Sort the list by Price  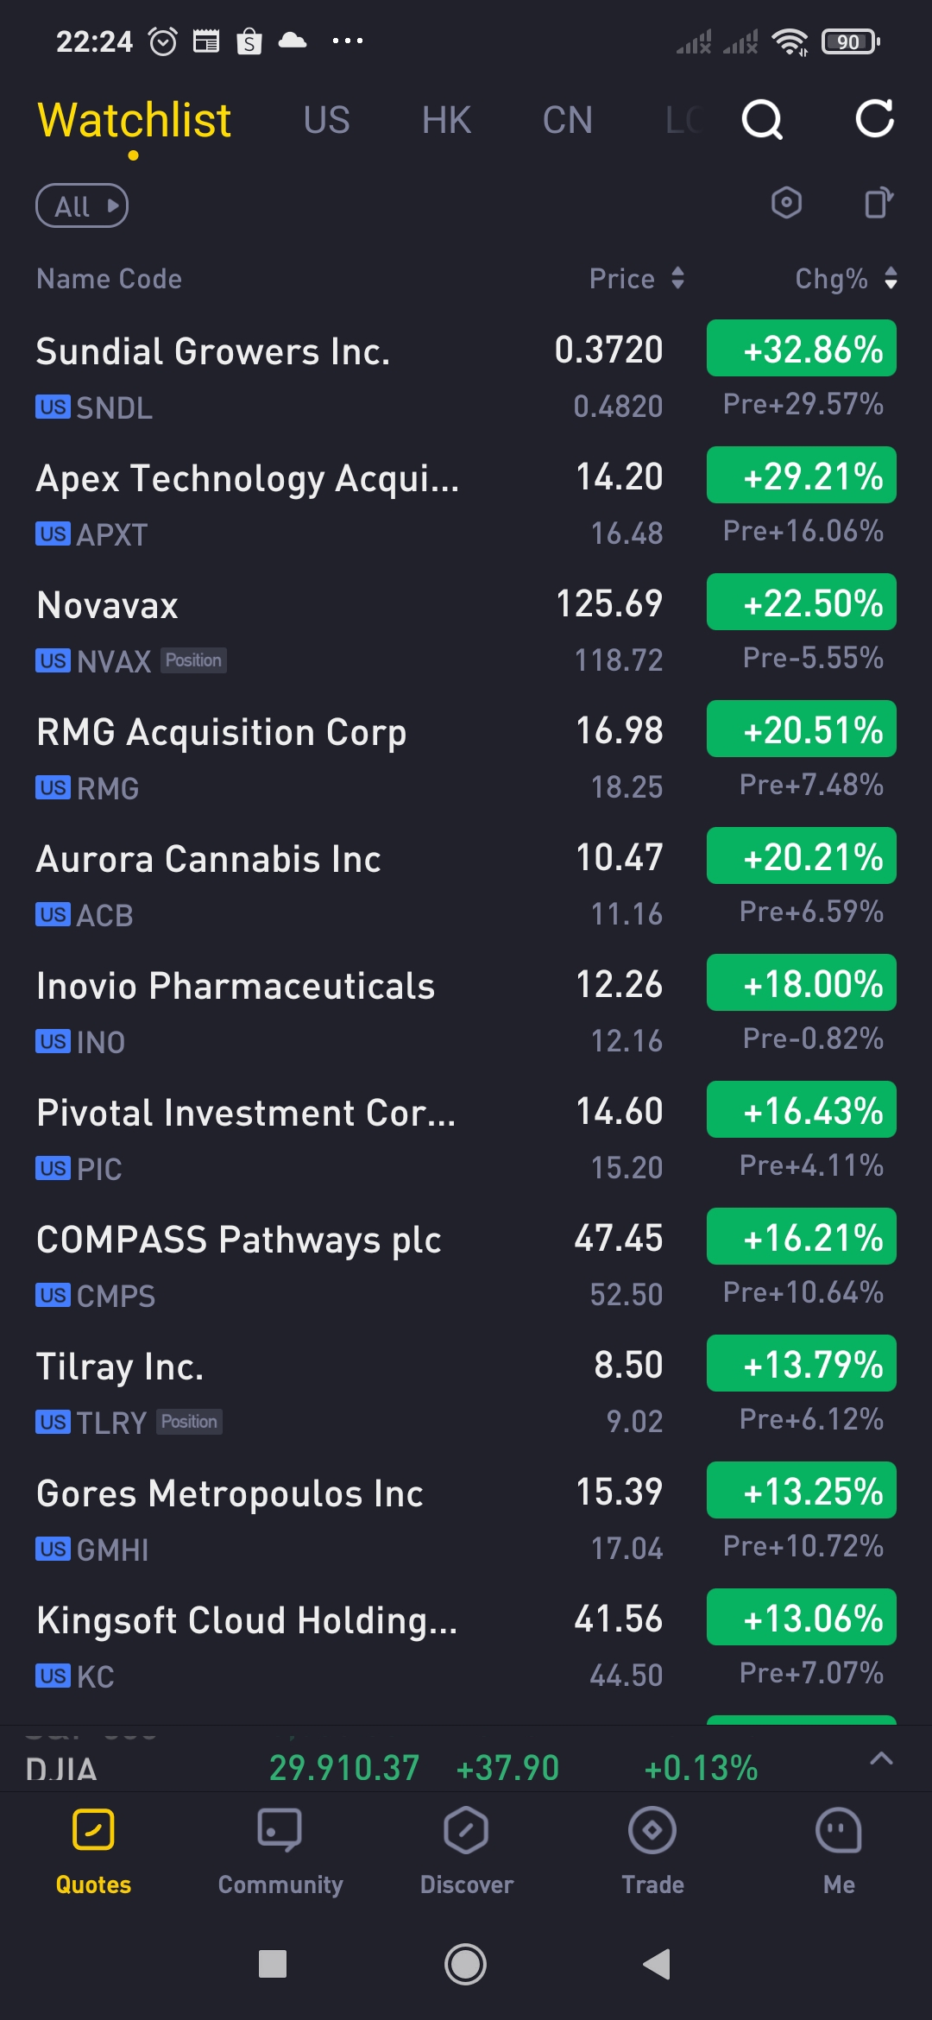point(637,279)
